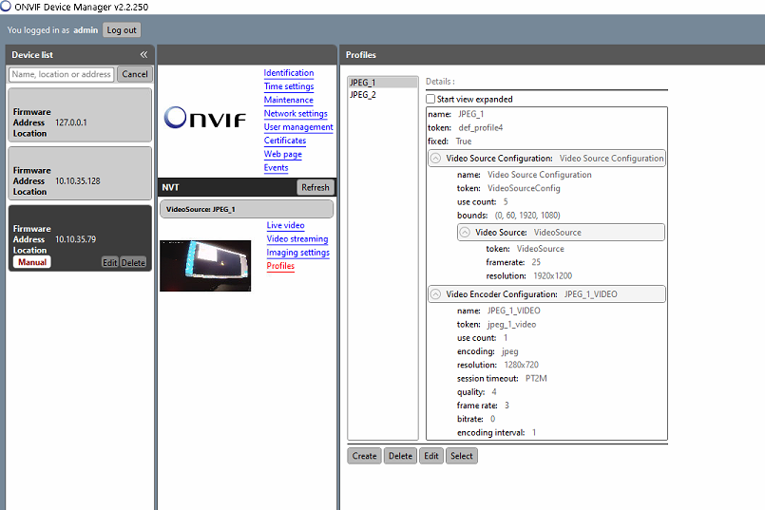Screen dimensions: 765x510
Task: Collapse Video Encoder Configuration section
Action: coord(435,294)
